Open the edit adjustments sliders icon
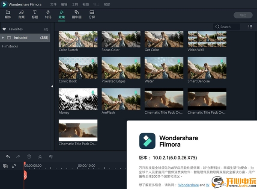 51,157
